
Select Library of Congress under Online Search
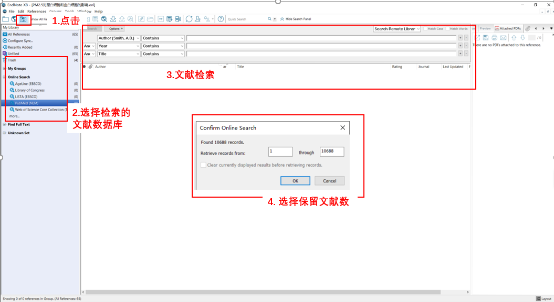[x=30, y=90]
